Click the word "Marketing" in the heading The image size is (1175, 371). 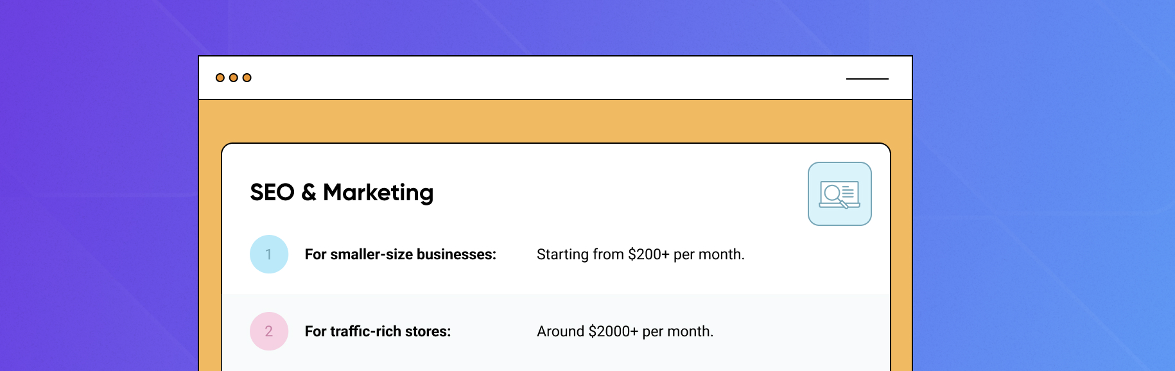(378, 193)
